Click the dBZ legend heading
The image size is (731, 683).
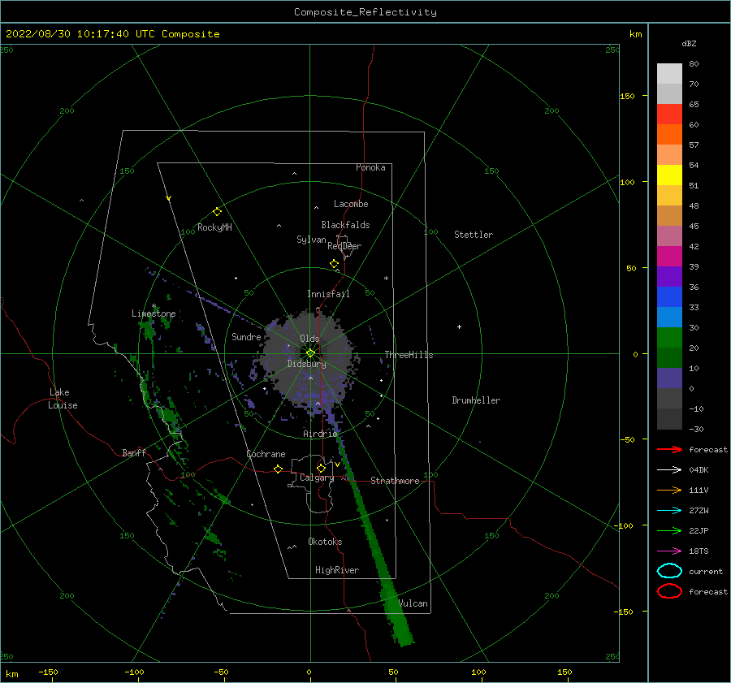[x=689, y=43]
